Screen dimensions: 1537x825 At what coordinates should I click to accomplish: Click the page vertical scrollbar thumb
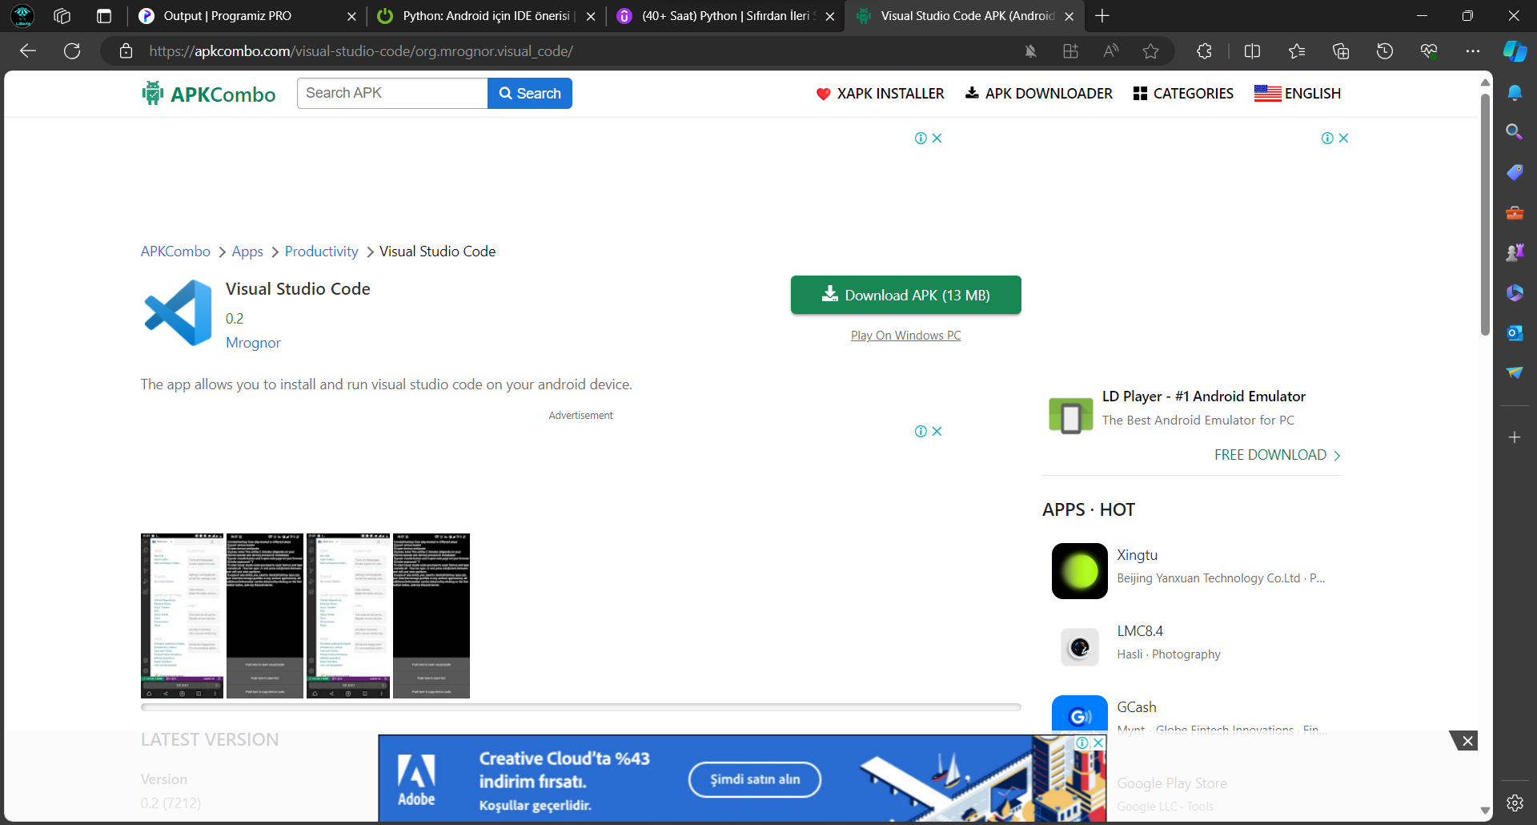point(1485,214)
